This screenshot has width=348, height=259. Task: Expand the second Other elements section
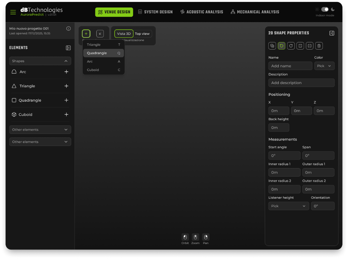click(x=40, y=142)
